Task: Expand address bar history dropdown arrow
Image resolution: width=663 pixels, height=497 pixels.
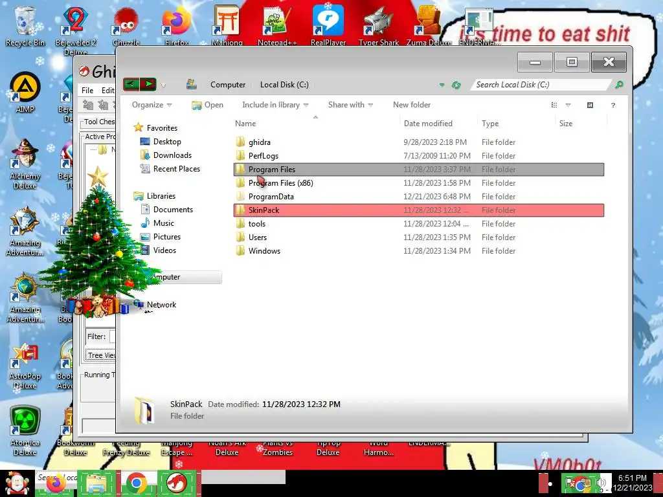Action: tap(442, 85)
